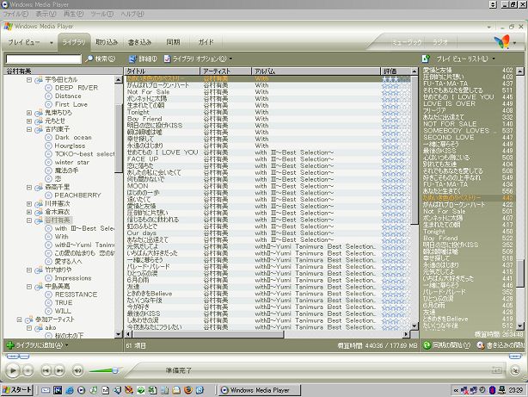Switch to compact mode with the bottom-right round button
Image resolution: width=528 pixels, height=397 pixels.
click(x=515, y=370)
